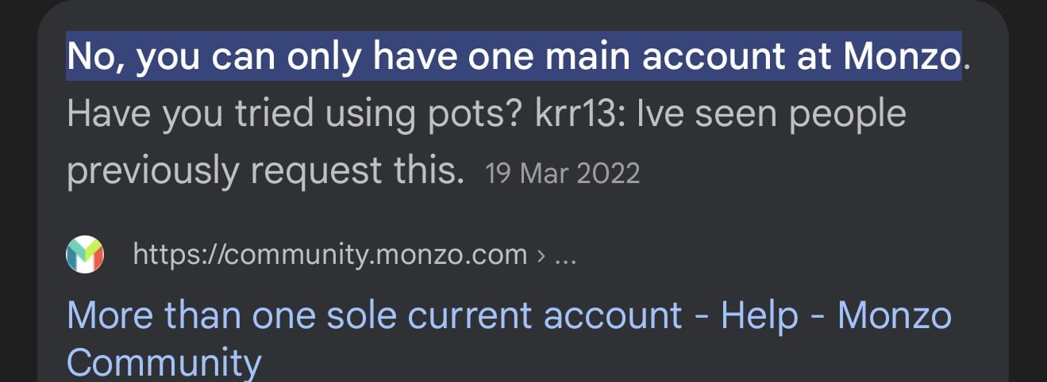Click the highlighted word 'Monzo' in the answer
This screenshot has width=1047, height=382.
902,56
